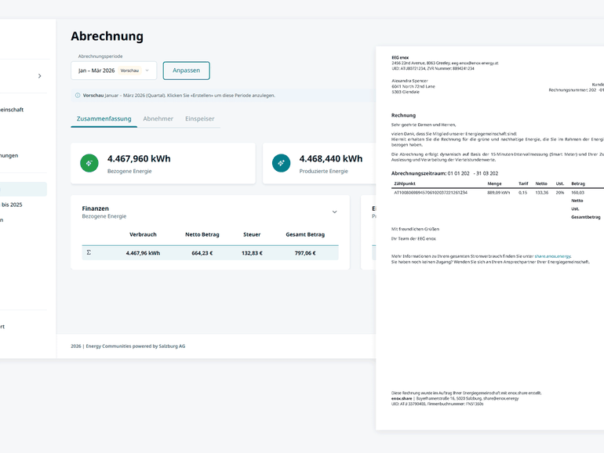This screenshot has width=604, height=453.
Task: Select the highlighted active sidebar item
Action: [24, 189]
